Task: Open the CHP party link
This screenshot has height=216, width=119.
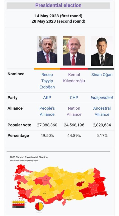Action: click(74, 98)
